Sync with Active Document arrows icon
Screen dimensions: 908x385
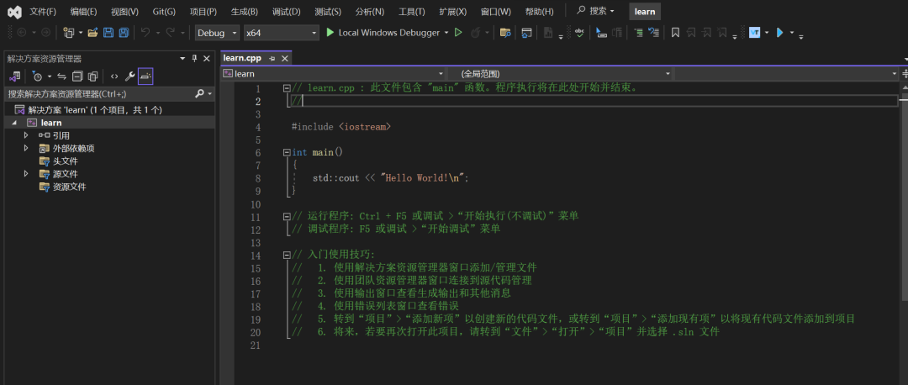coord(62,76)
